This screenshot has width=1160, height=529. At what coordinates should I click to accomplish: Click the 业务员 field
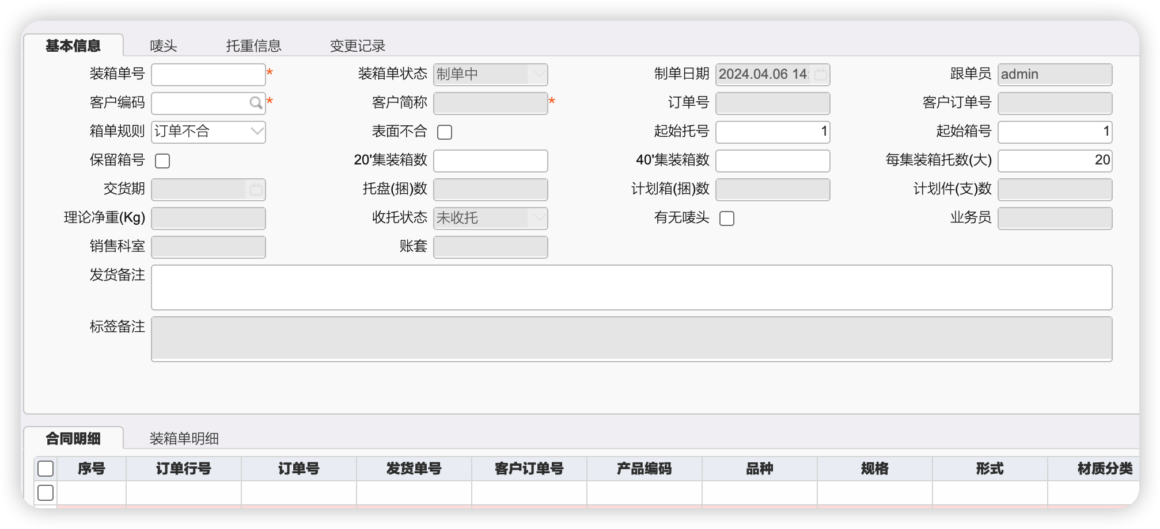pos(1055,218)
